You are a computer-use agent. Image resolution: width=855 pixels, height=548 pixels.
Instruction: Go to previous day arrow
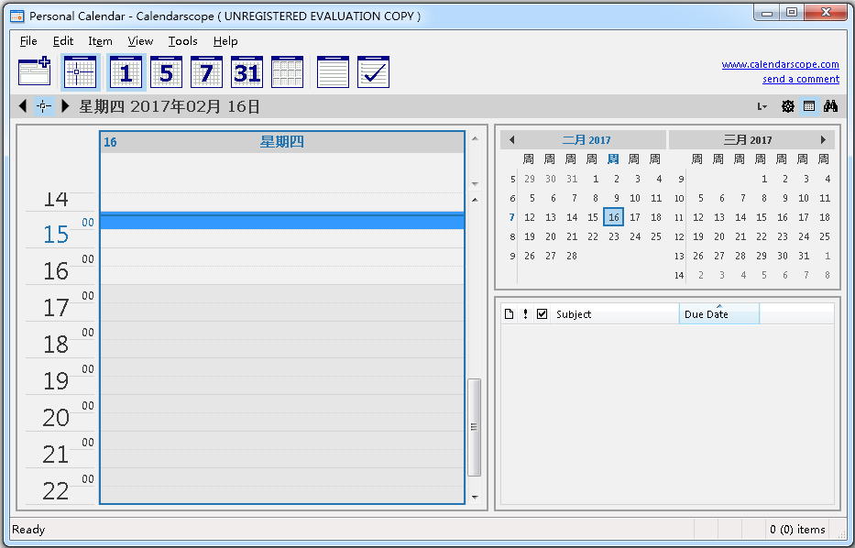click(x=23, y=105)
